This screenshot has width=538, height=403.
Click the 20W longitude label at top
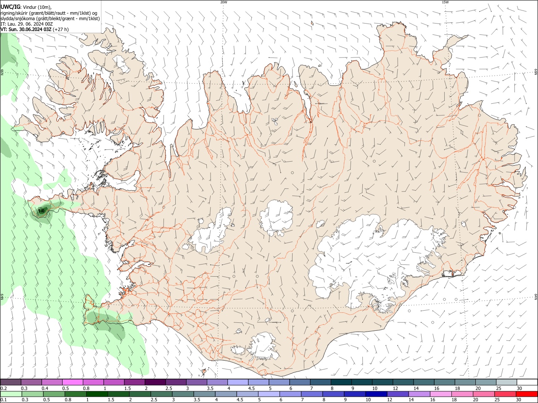(224, 2)
